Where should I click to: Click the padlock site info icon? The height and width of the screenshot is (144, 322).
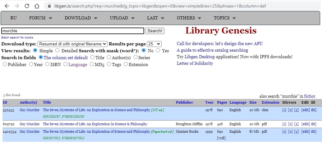[49, 6]
